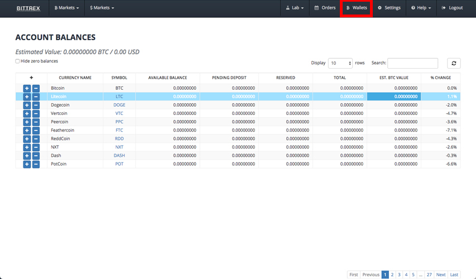The image size is (476, 279).
Task: Sort by Available Balance column header
Action: pos(167,78)
